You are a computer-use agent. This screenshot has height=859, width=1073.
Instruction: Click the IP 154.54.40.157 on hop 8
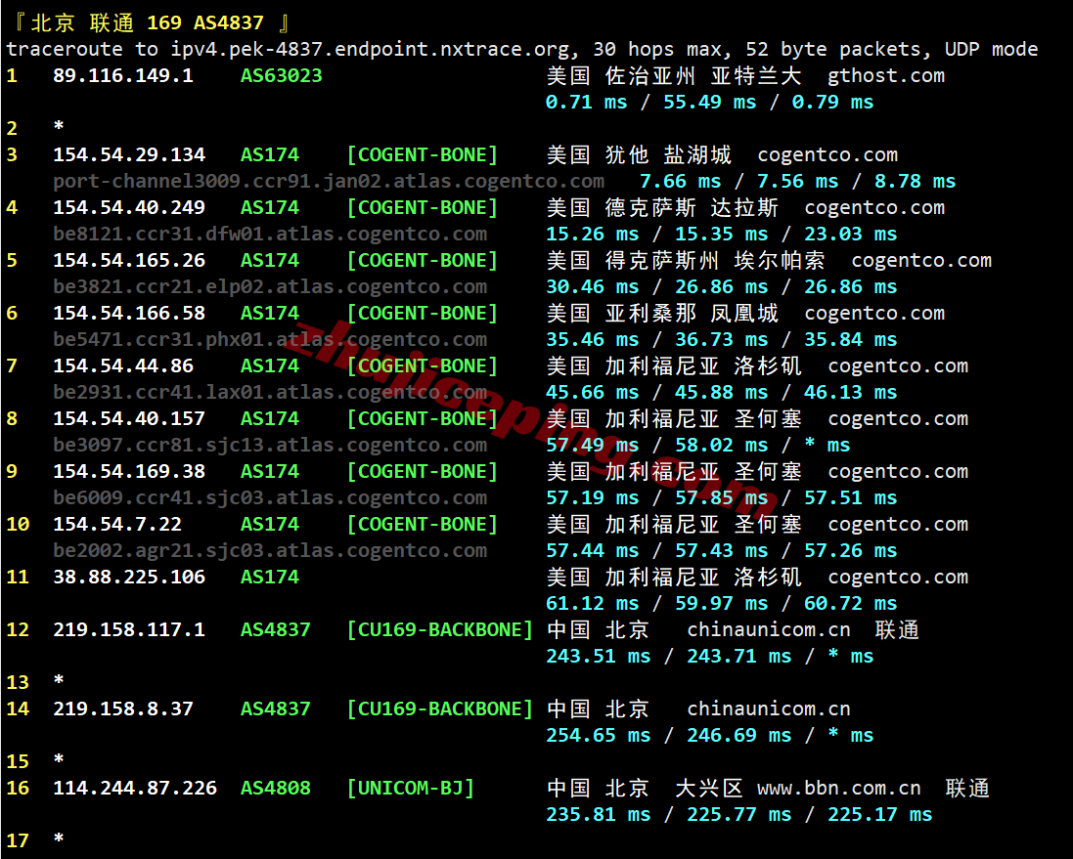point(128,418)
